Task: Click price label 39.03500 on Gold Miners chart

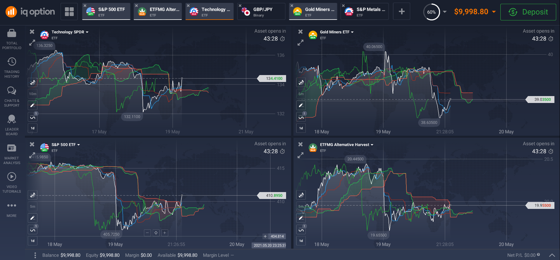Action: tap(540, 100)
